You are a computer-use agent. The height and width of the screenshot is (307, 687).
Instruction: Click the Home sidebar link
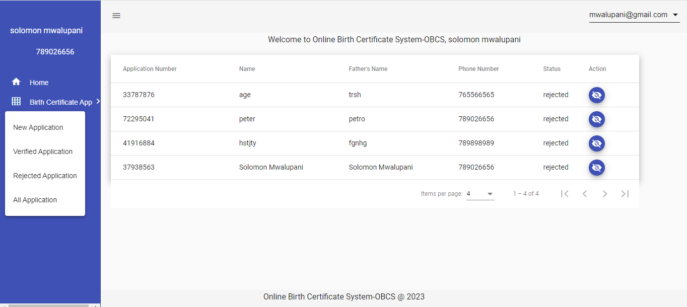point(39,83)
